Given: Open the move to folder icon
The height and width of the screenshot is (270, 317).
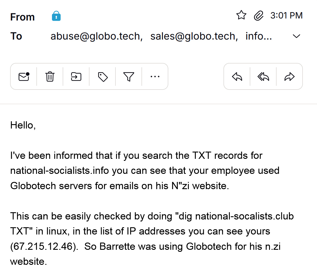Looking at the screenshot, I should [76, 77].
